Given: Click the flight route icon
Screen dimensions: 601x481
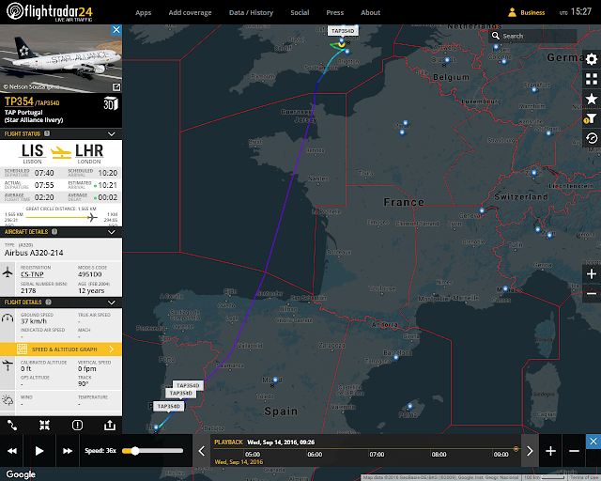Looking at the screenshot, I should (12, 425).
